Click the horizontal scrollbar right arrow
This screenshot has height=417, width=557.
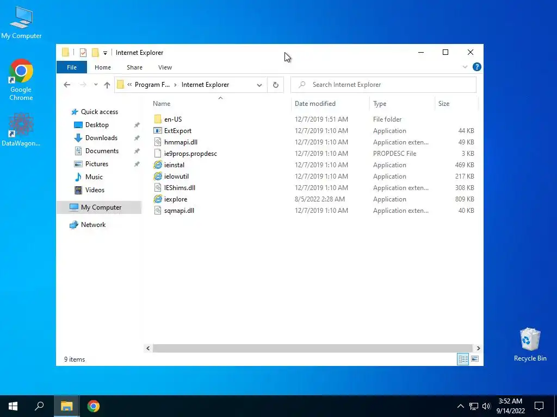point(478,348)
